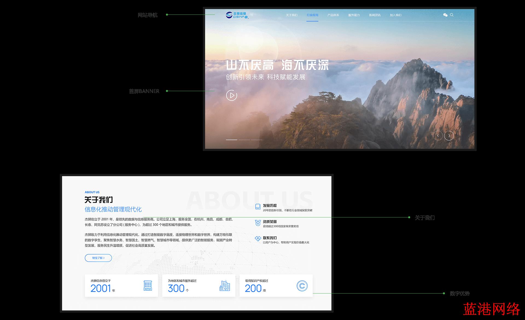This screenshot has height=320, width=525.
Task: Open 行业应用 navigation menu item
Action: click(x=312, y=15)
